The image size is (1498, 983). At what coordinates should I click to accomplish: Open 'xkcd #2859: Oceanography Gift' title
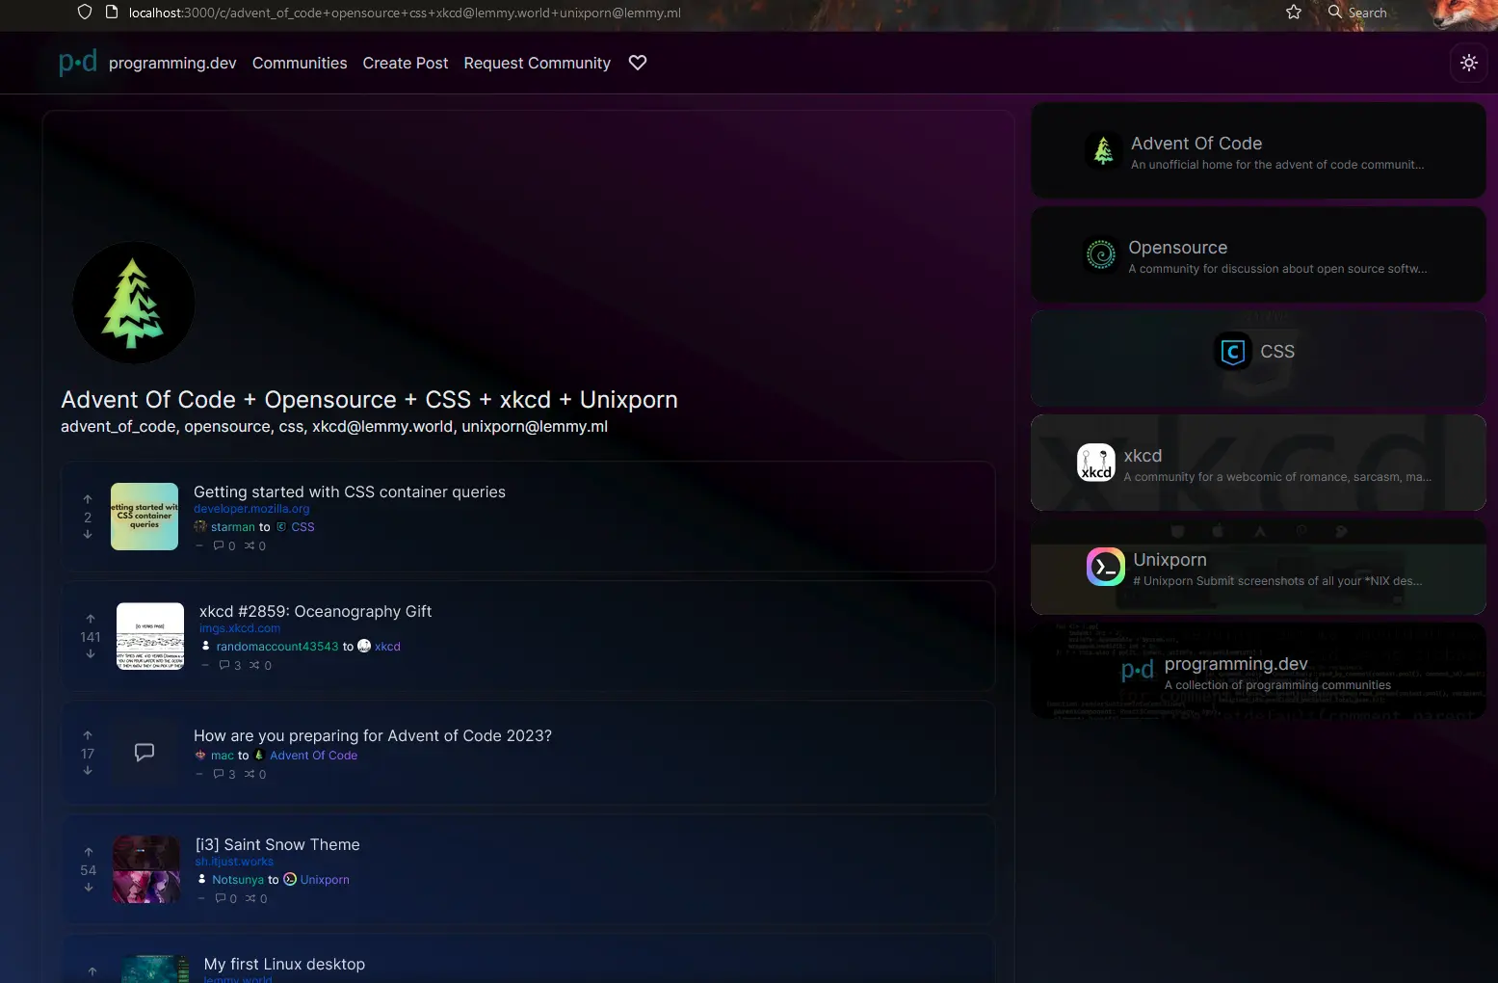click(315, 611)
